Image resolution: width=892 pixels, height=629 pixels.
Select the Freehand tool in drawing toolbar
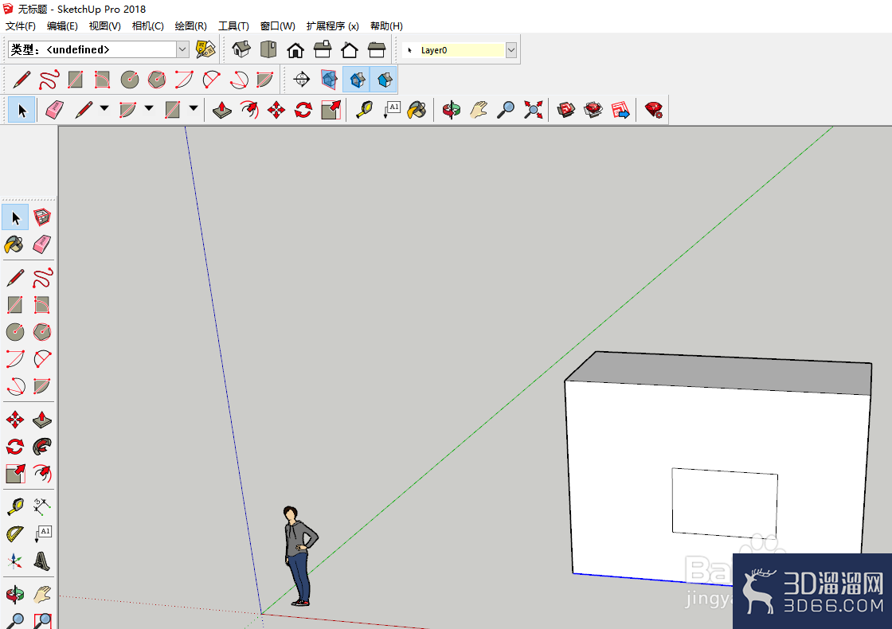49,80
